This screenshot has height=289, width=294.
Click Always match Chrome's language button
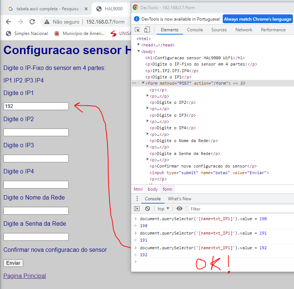point(258,19)
